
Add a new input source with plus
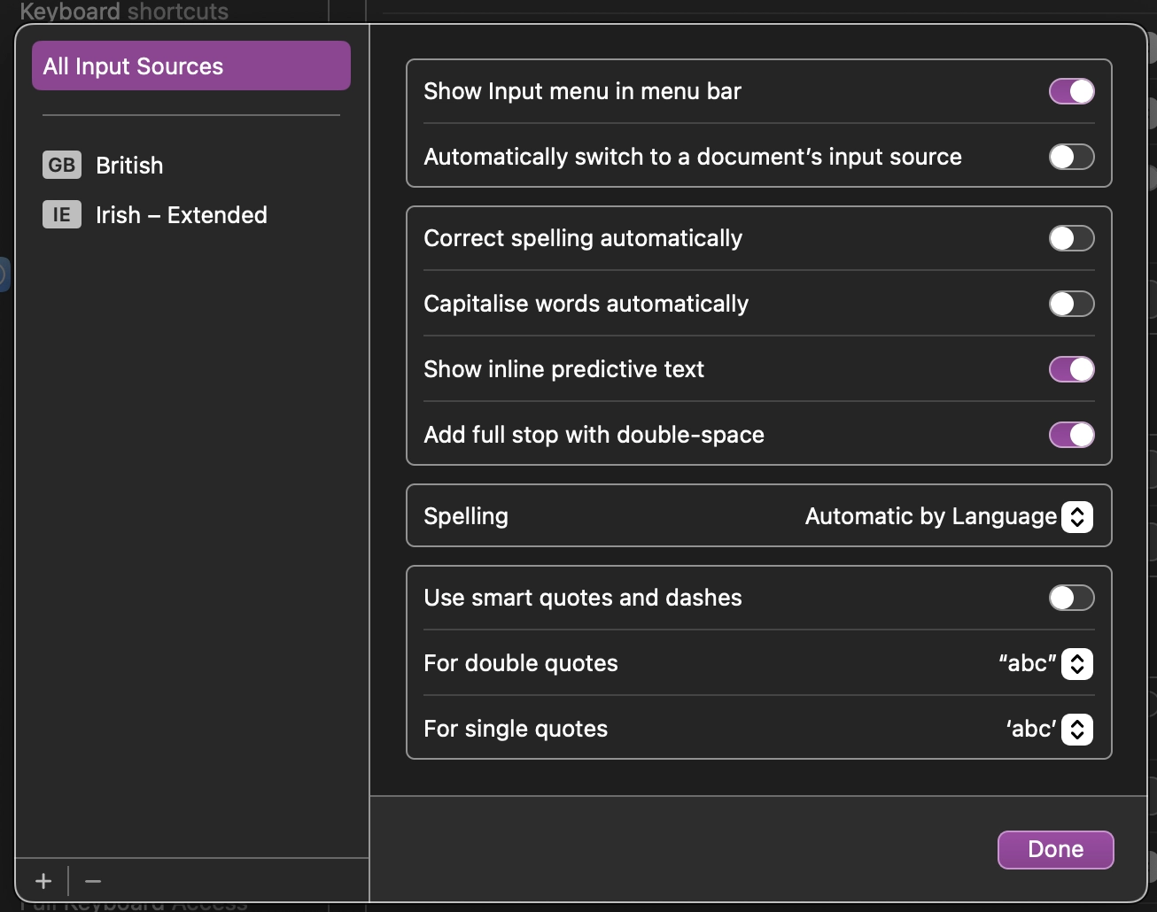[x=43, y=881]
